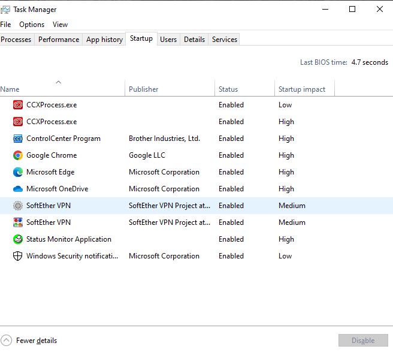Select the Microsoft OneDrive name text

pos(58,189)
